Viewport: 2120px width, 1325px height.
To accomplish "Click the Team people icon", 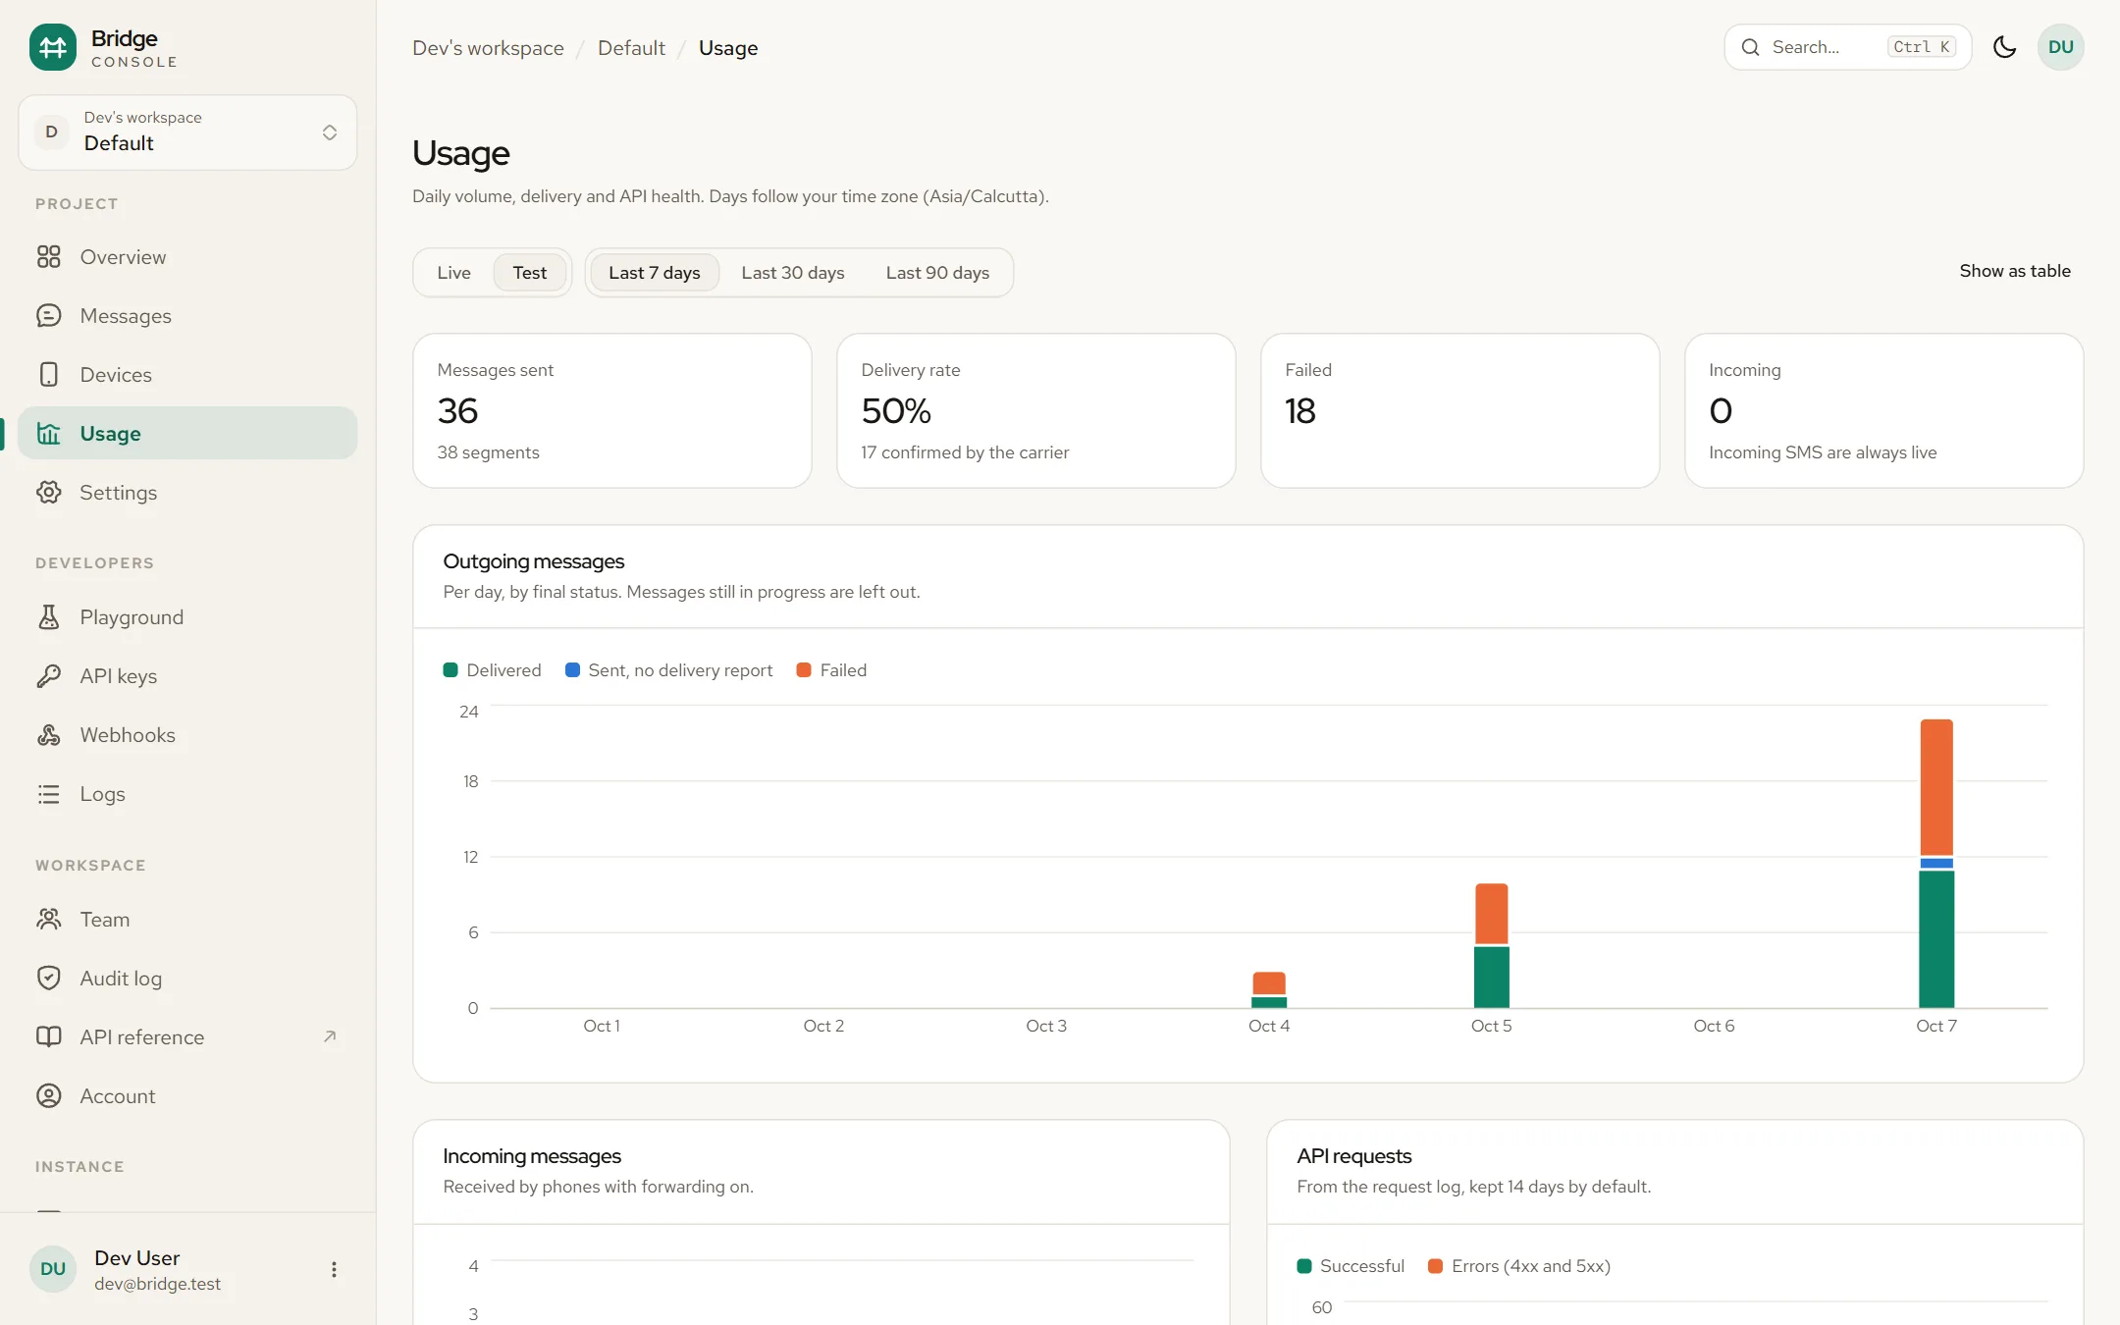I will coord(49,920).
